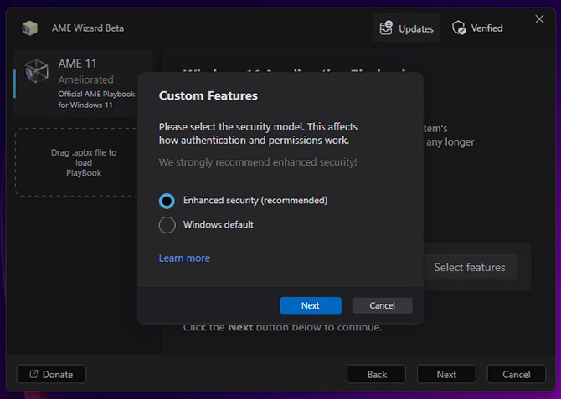Click the Verified shield icon
This screenshot has width=561, height=399.
[x=459, y=28]
